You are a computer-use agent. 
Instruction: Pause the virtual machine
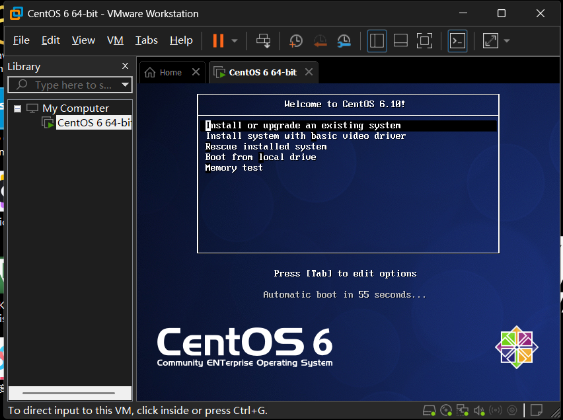point(218,40)
